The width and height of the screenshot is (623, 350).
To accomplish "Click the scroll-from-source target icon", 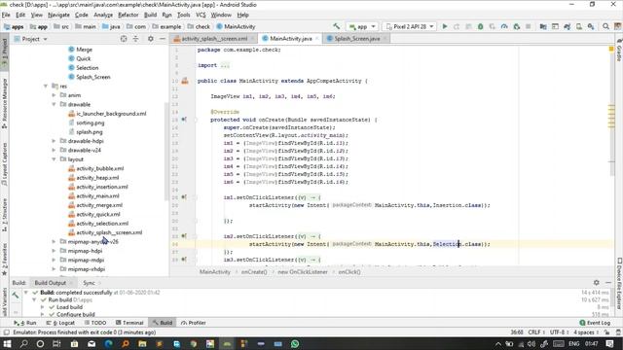I will pos(124,39).
